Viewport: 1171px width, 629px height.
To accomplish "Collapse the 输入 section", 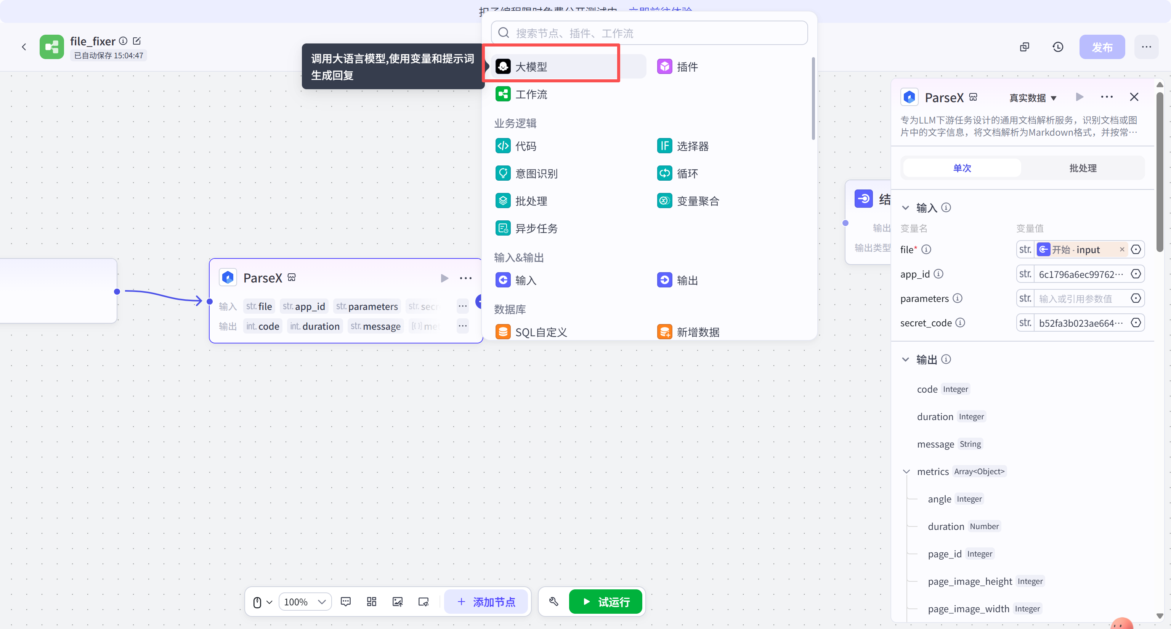I will 905,208.
